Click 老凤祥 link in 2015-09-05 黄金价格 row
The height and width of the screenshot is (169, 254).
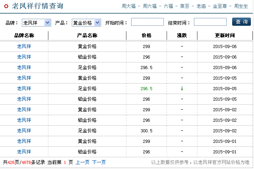24,78
